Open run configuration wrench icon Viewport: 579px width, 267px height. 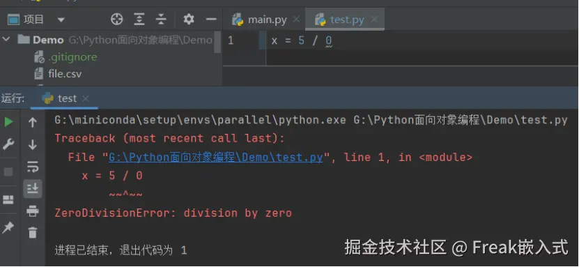pos(8,144)
